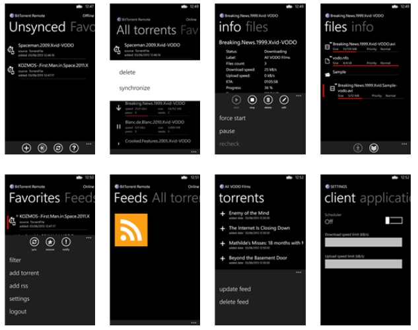Select 'synchronize' from the context menu
418x330 pixels.
click(x=134, y=88)
